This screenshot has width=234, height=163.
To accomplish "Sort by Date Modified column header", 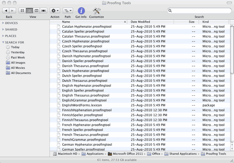I will pyautogui.click(x=140, y=22).
